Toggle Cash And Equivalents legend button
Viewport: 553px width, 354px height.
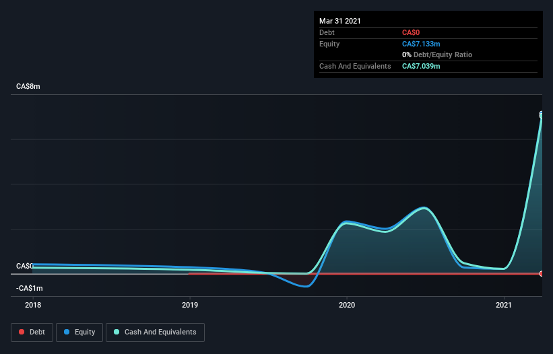(155, 332)
